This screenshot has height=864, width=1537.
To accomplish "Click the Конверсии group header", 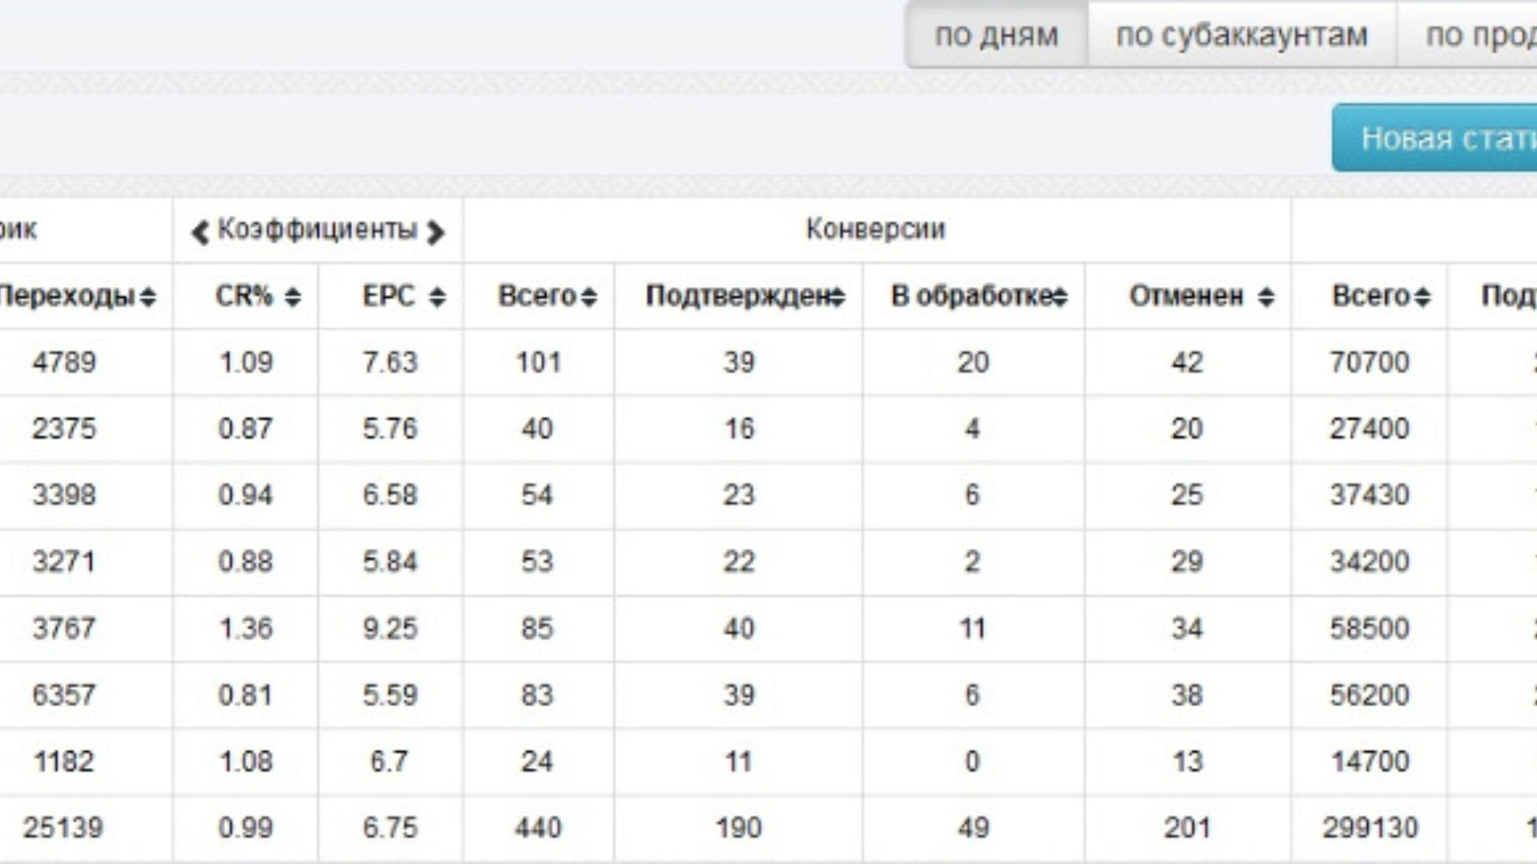I will (x=875, y=230).
